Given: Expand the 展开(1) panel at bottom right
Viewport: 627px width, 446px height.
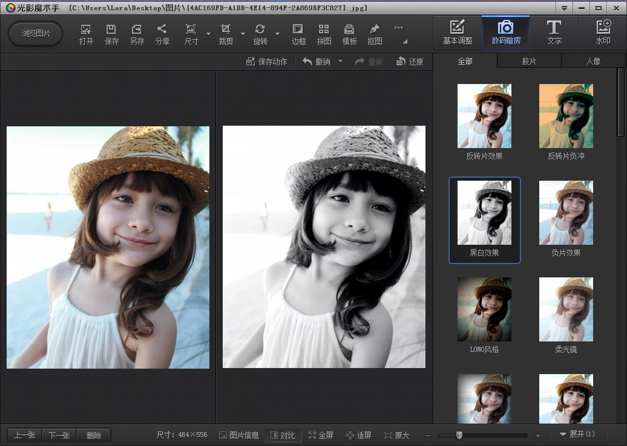Looking at the screenshot, I should coord(577,435).
